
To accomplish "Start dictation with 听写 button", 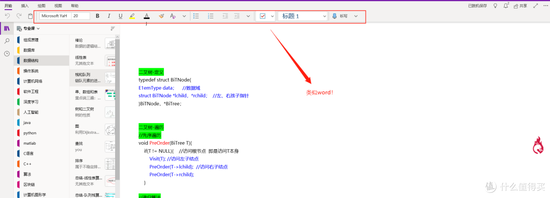I will pos(339,16).
